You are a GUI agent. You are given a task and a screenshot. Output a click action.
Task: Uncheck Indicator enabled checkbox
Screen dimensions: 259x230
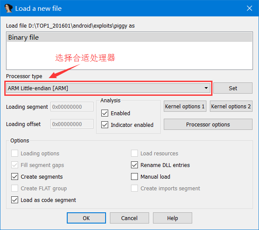105,125
